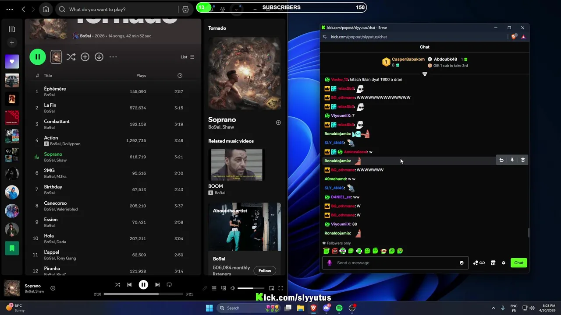Open the Tony Gang artist link
The width and height of the screenshot is (561, 315).
pyautogui.click(x=66, y=258)
